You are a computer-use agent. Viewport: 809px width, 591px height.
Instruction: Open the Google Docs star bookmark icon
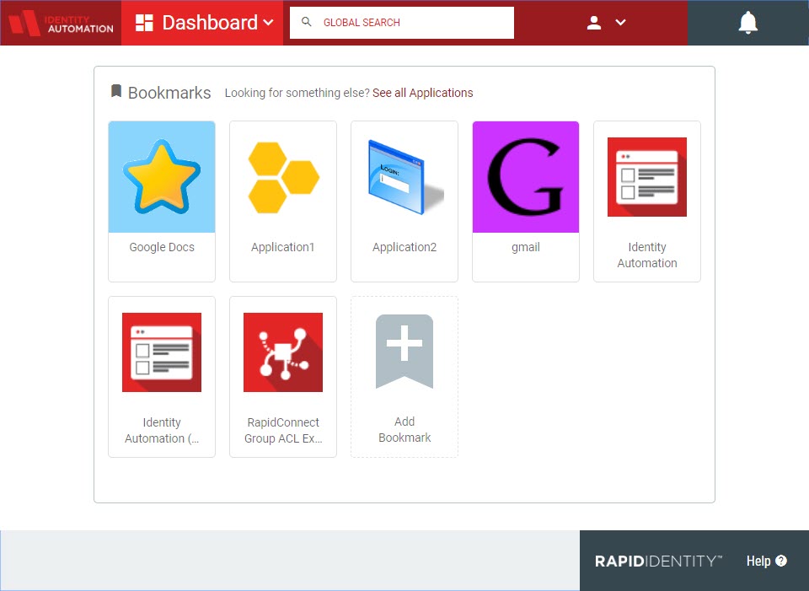tap(162, 176)
